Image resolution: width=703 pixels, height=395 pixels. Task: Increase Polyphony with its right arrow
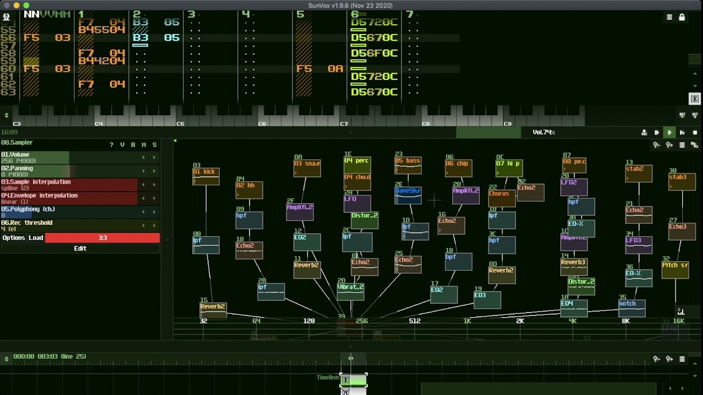pyautogui.click(x=154, y=212)
